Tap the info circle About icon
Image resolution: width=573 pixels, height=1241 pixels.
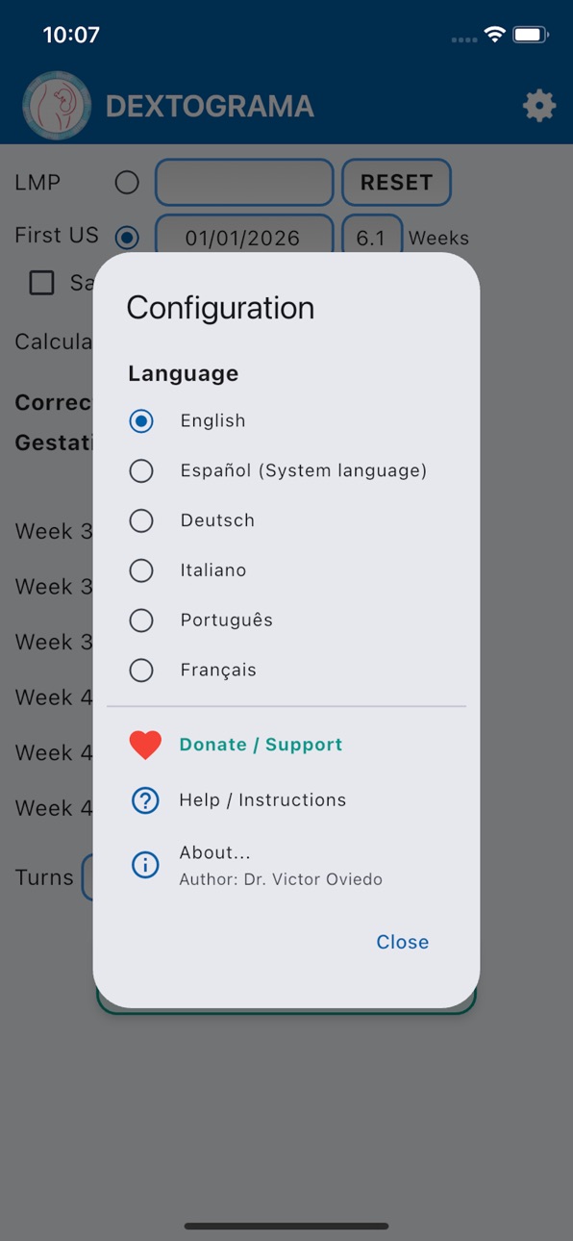[145, 865]
